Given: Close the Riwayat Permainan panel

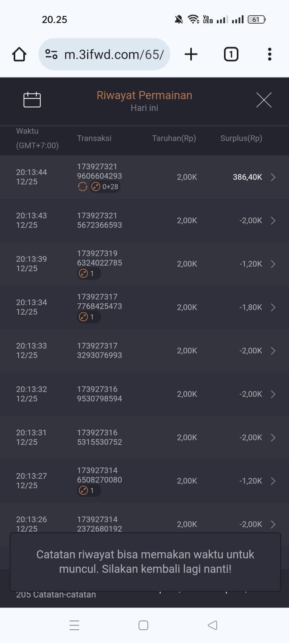Looking at the screenshot, I should pos(264,100).
